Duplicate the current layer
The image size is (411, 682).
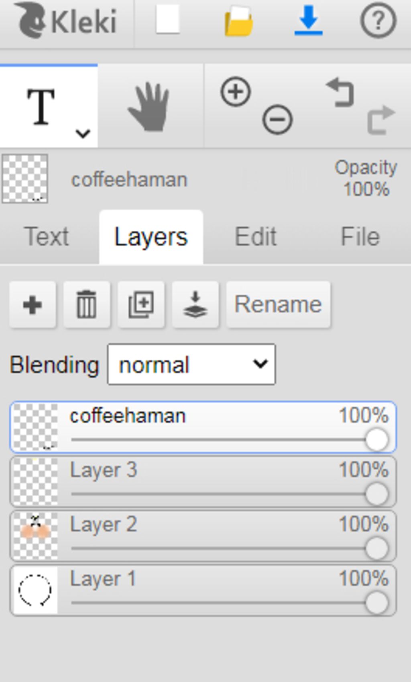pos(141,305)
